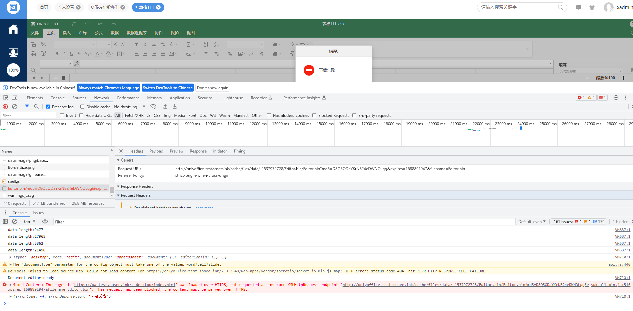The height and width of the screenshot is (311, 633).
Task: Toggle the device toolbar icon
Action: click(x=15, y=98)
